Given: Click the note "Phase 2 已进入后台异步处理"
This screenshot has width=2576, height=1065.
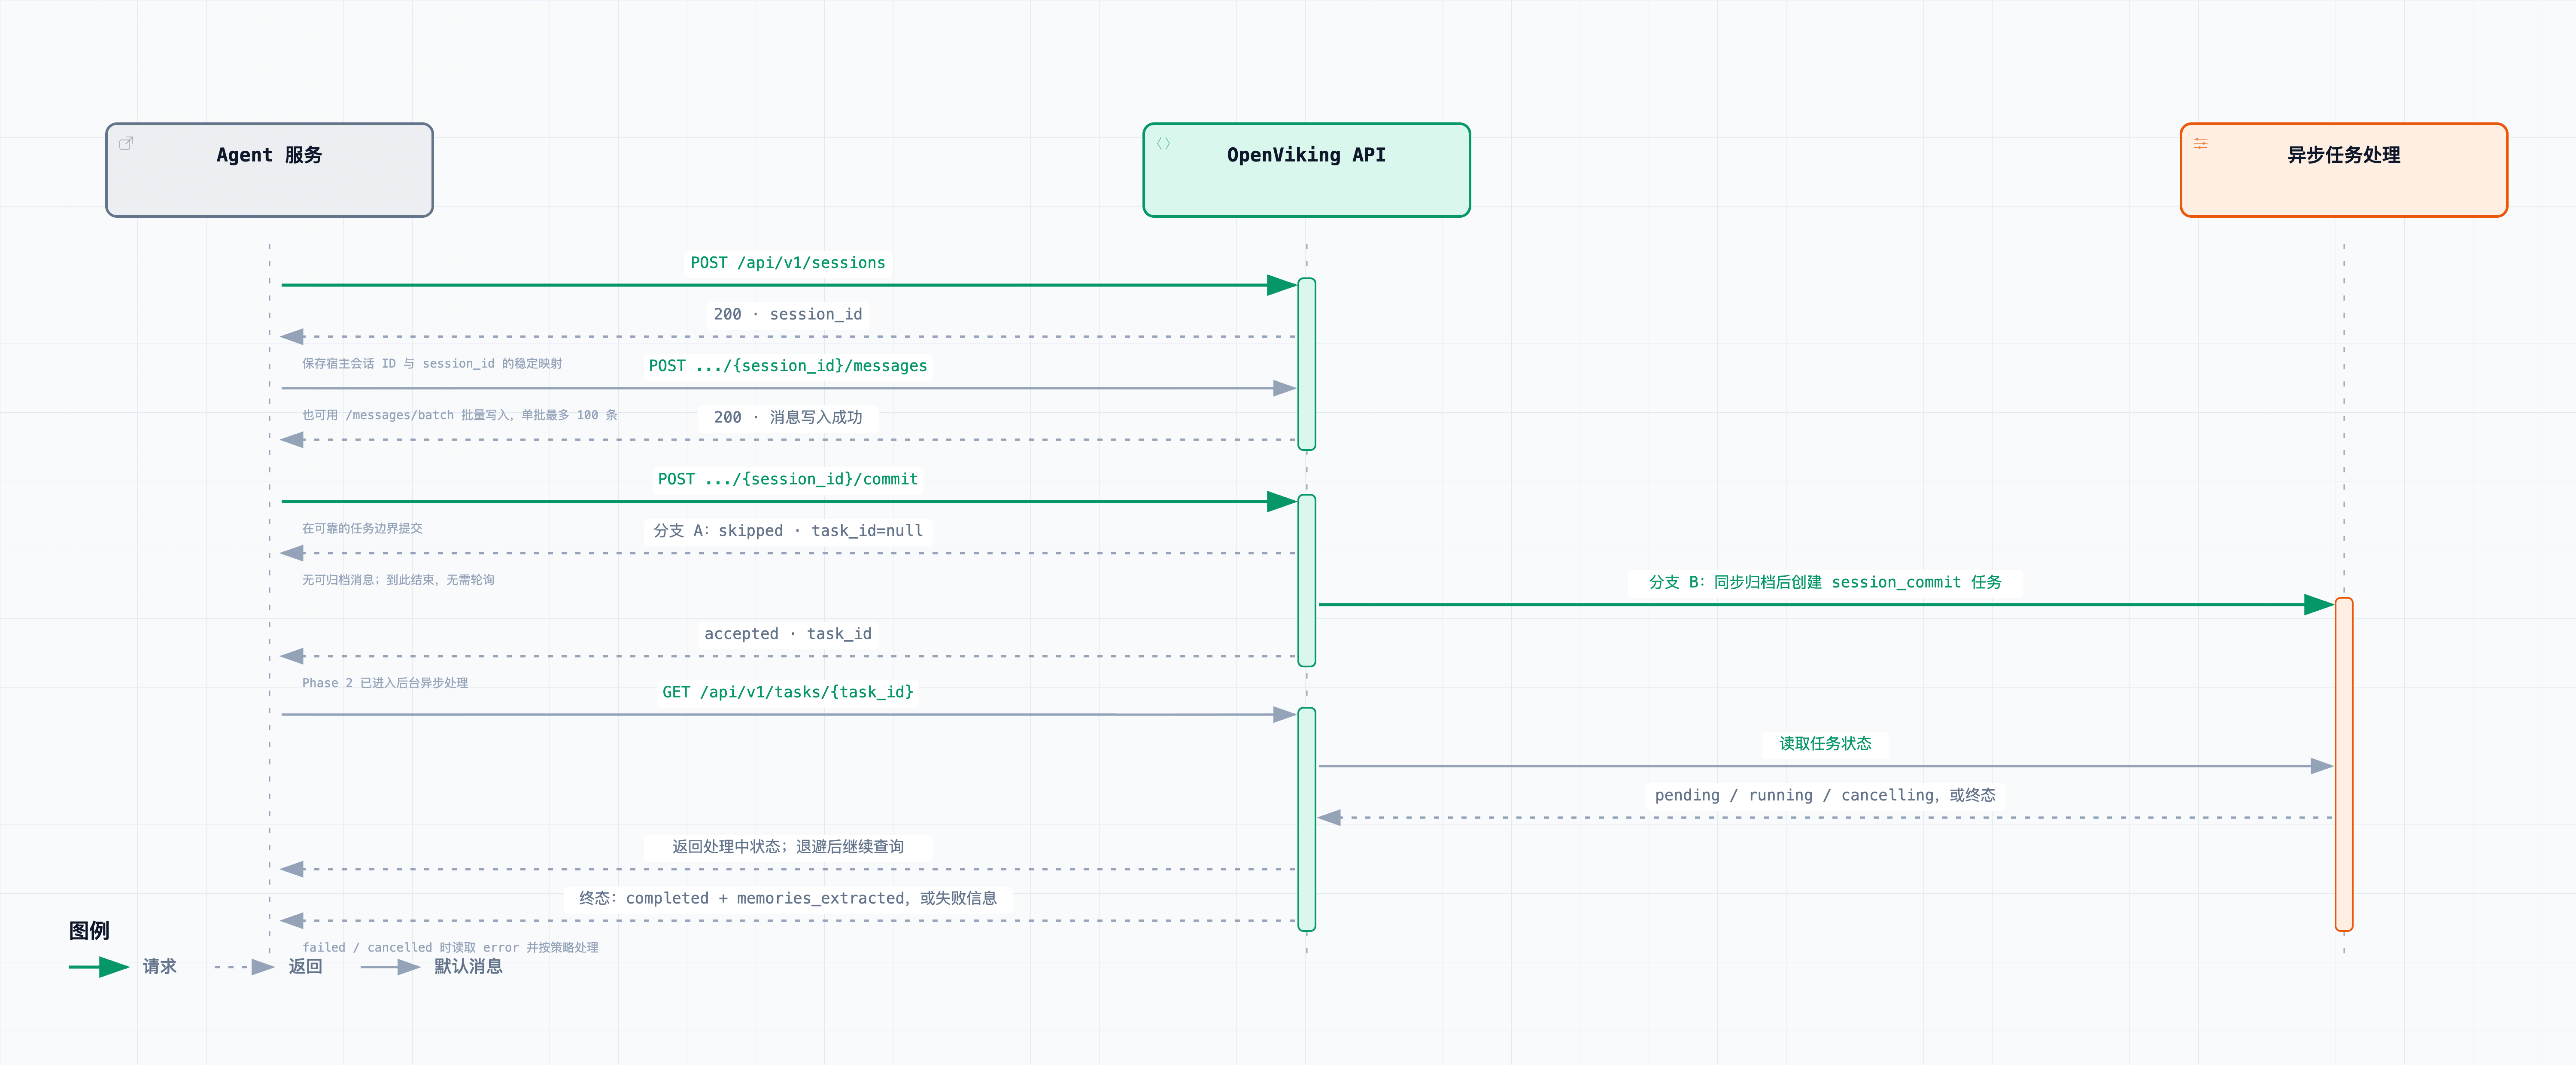Looking at the screenshot, I should click(385, 683).
